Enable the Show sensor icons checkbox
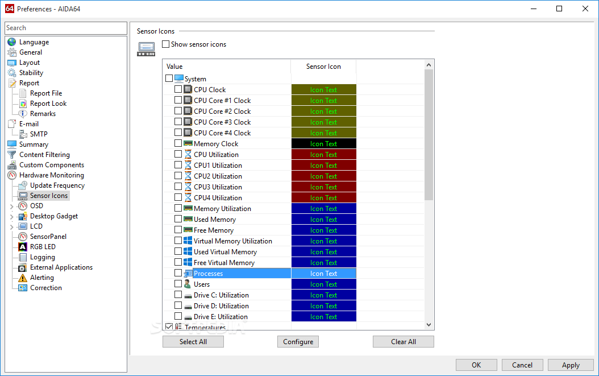The width and height of the screenshot is (599, 376). [x=165, y=44]
